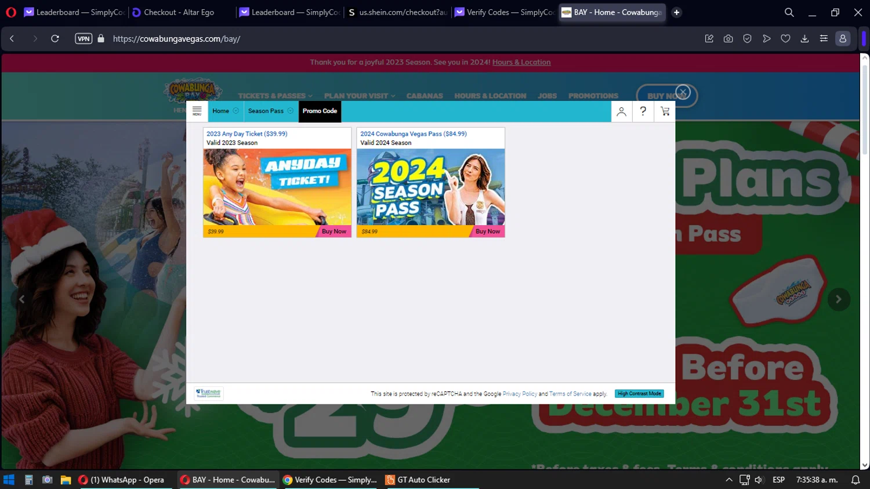The image size is (870, 489).
Task: Toggle the VPN badge
Action: 84,39
